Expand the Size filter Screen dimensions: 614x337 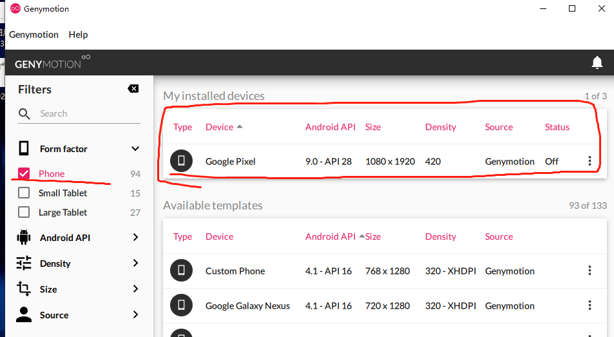pos(135,289)
